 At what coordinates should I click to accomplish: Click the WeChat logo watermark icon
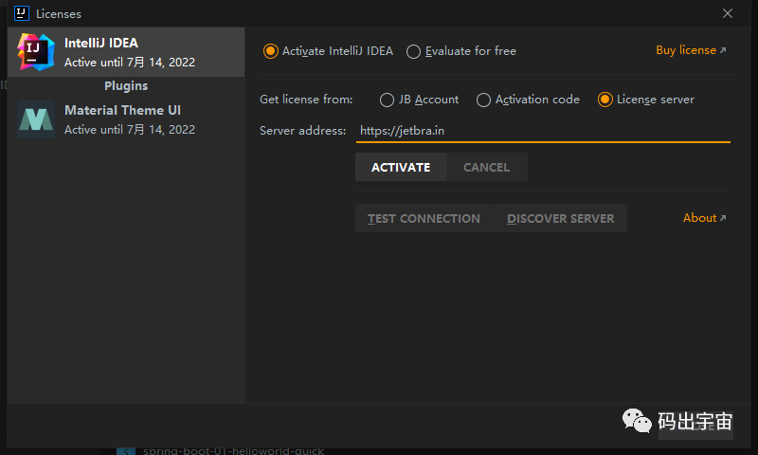point(636,422)
